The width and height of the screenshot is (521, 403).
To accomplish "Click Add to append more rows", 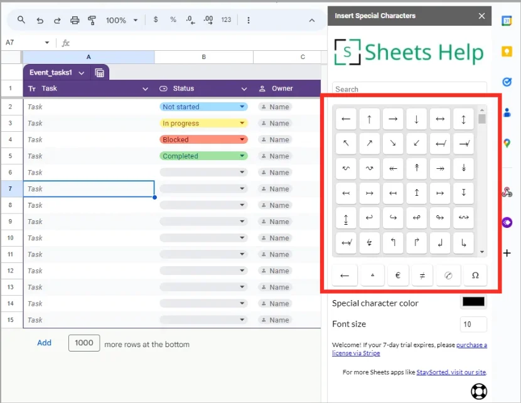I will (x=44, y=343).
